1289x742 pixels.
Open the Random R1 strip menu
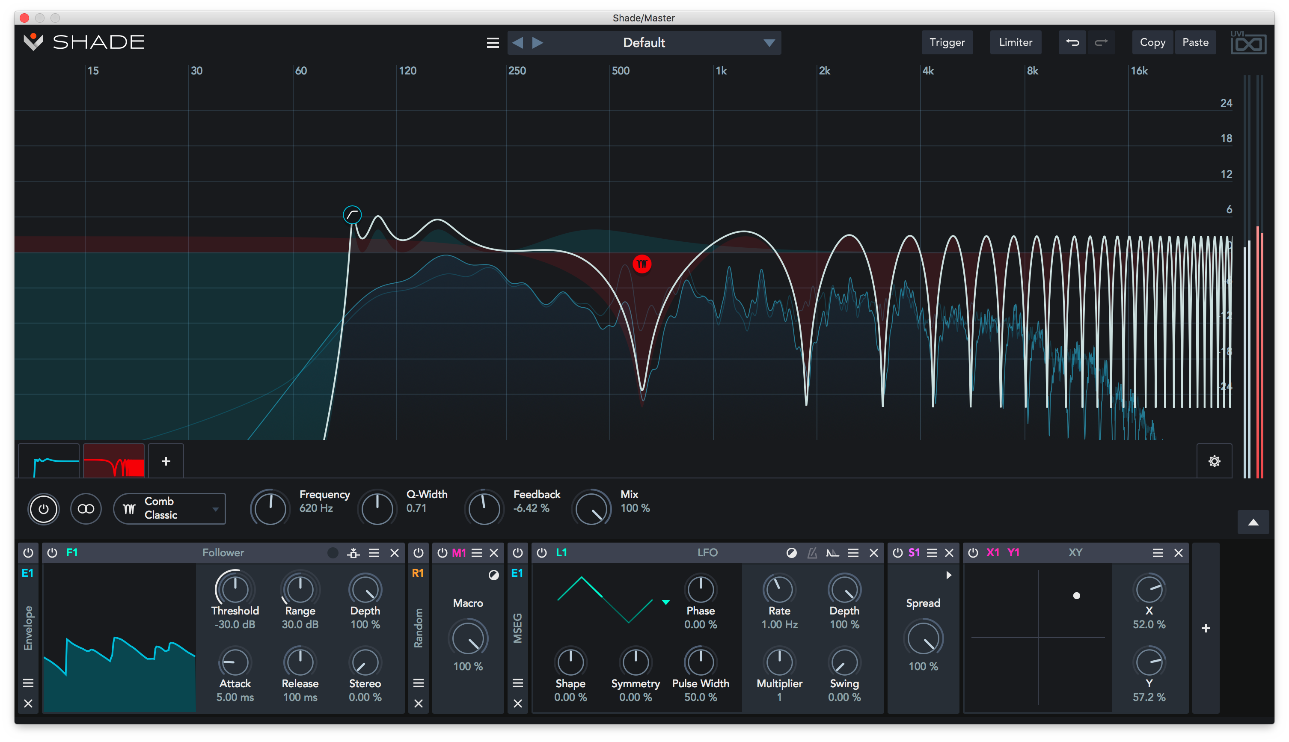pyautogui.click(x=419, y=683)
